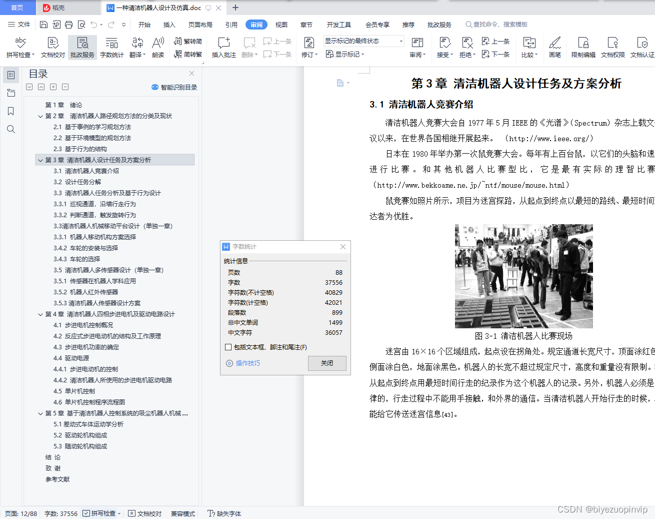Click the robot contest photo in the document

tap(523, 276)
